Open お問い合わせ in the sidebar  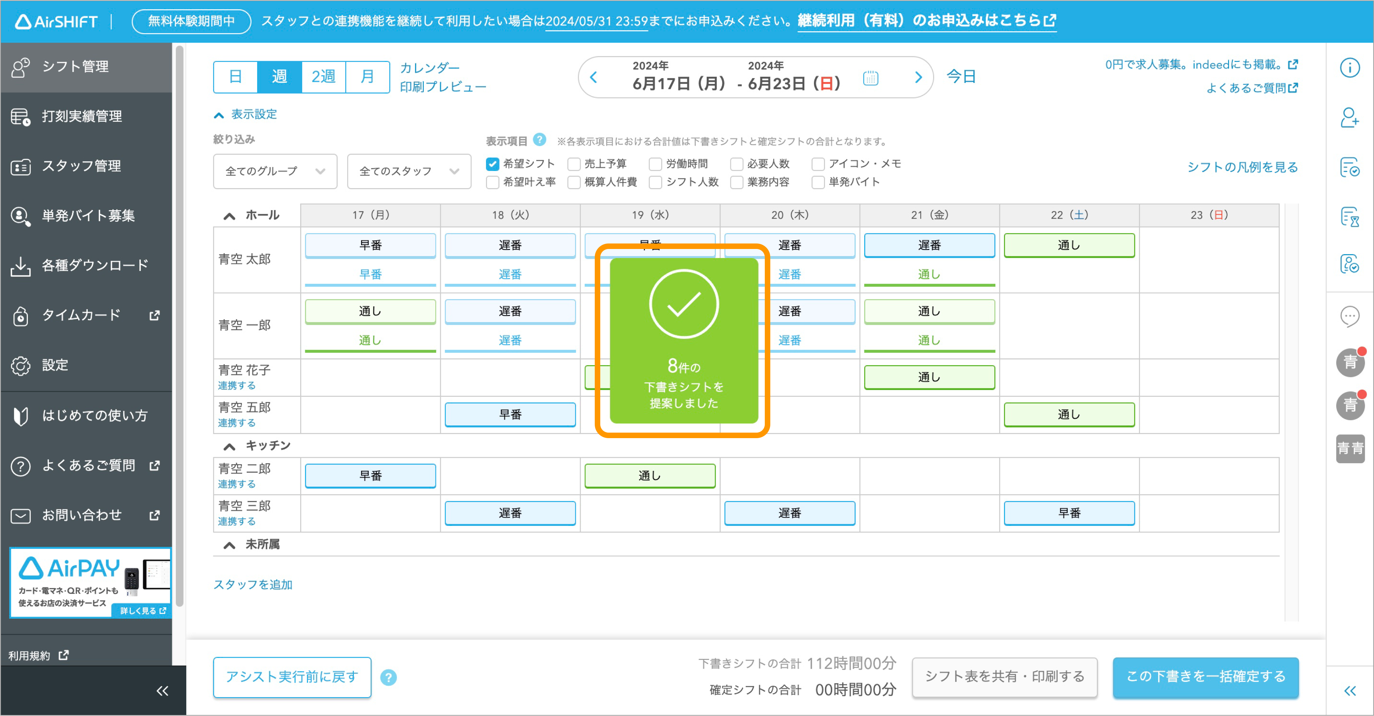point(86,516)
